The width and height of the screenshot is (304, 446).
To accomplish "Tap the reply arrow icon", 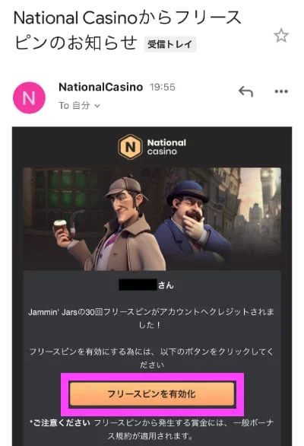I will pyautogui.click(x=245, y=91).
